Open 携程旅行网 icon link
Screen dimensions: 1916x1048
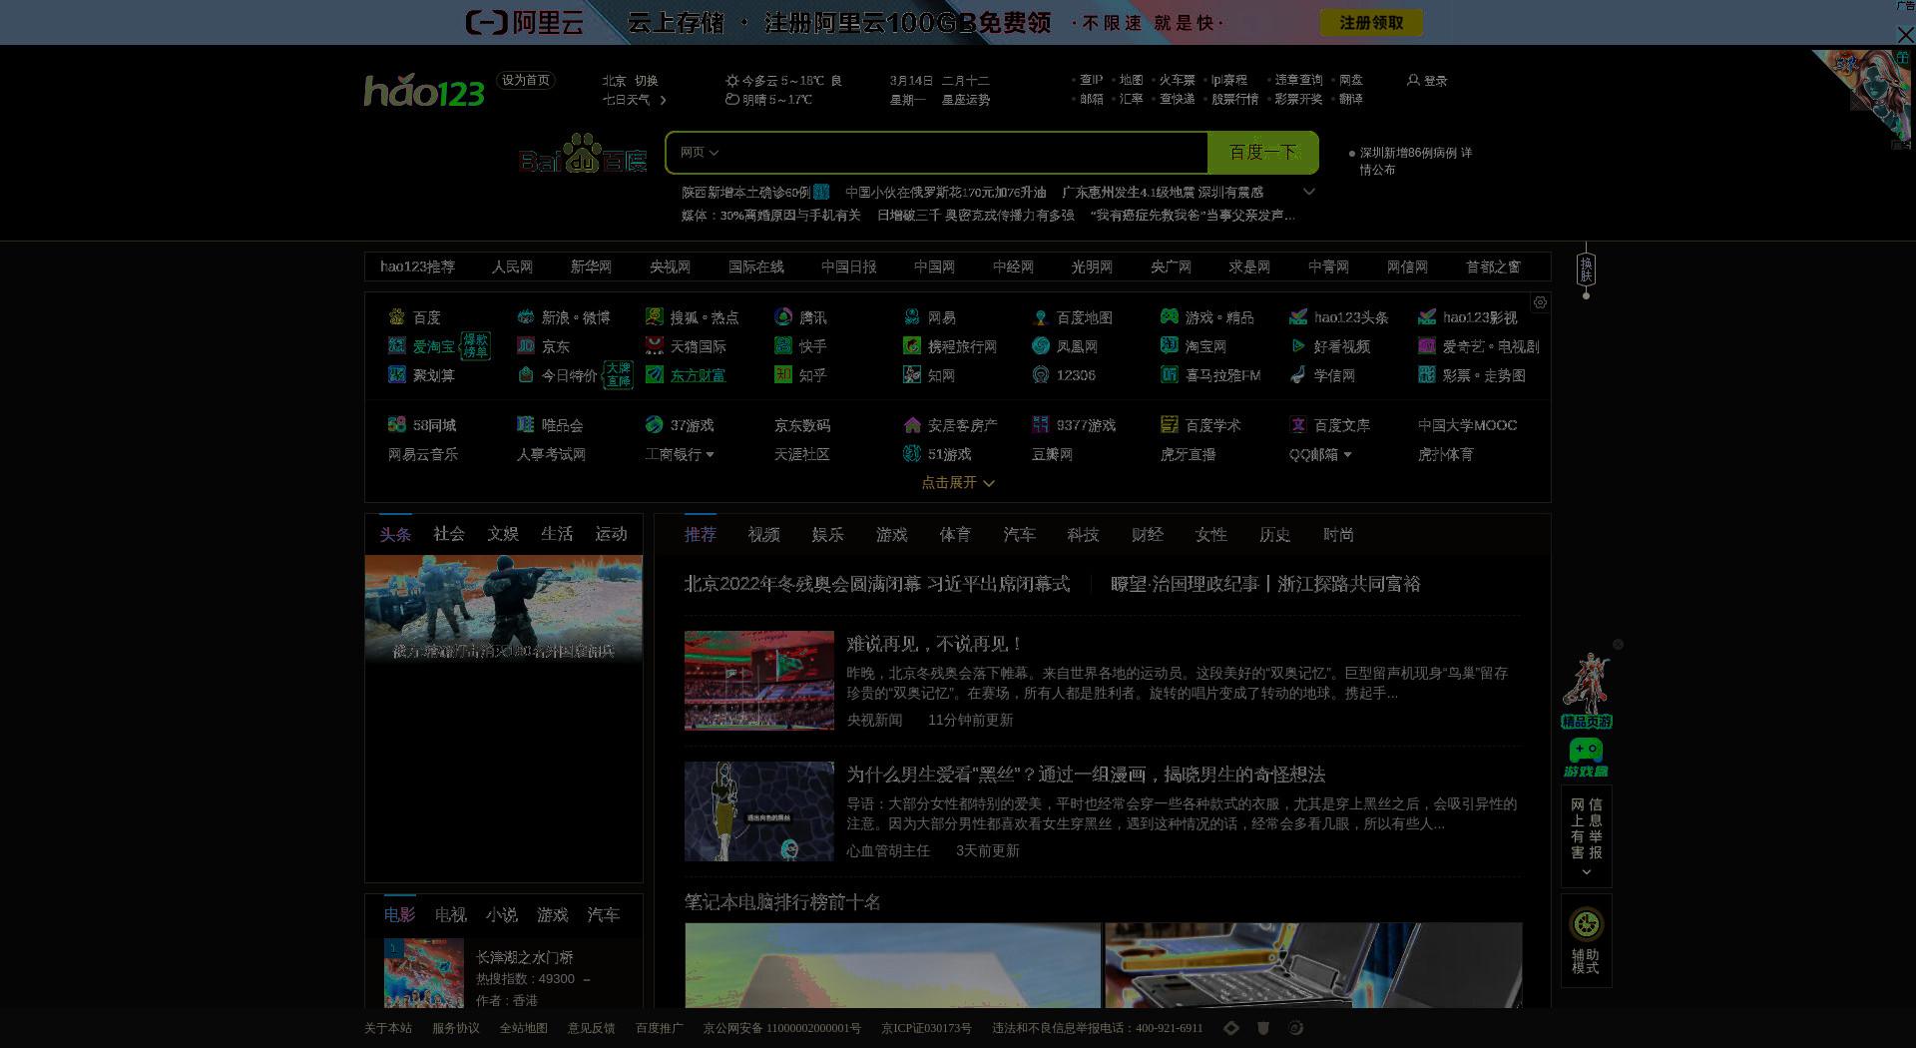pyautogui.click(x=912, y=346)
